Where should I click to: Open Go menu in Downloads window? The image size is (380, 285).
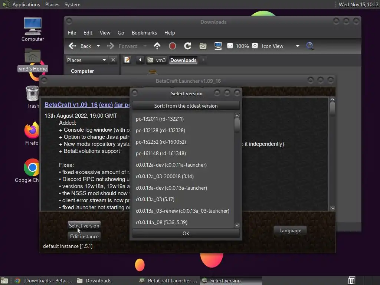click(x=121, y=33)
